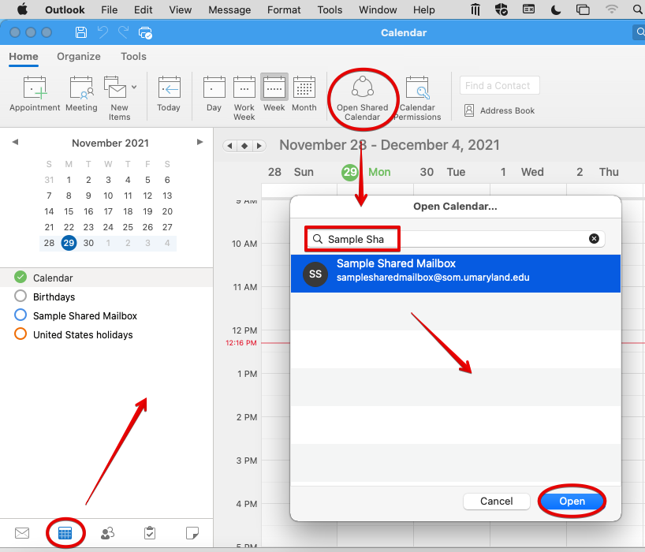The width and height of the screenshot is (645, 552).
Task: Click the Find a Contact field
Action: (x=500, y=85)
